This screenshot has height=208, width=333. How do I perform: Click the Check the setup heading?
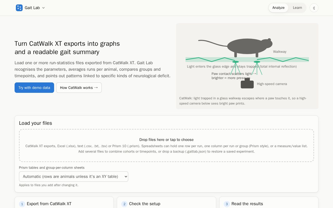coord(145,204)
